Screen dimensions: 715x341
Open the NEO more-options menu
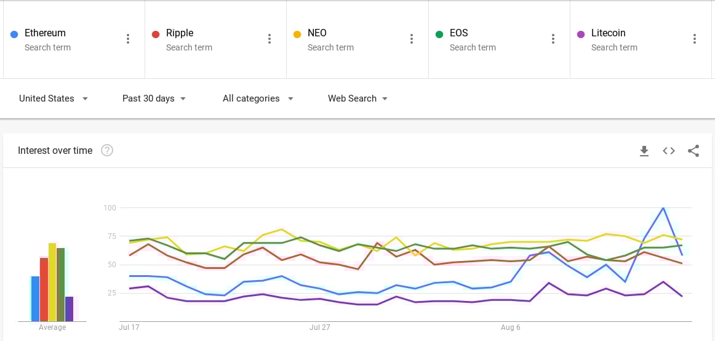click(x=412, y=39)
